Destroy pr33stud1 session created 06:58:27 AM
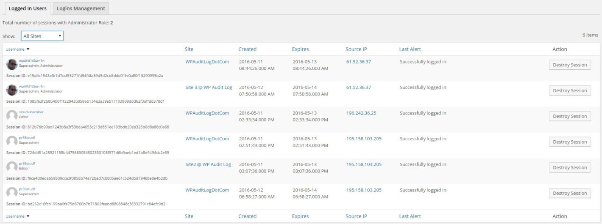The width and height of the screenshot is (602, 224). (x=570, y=194)
